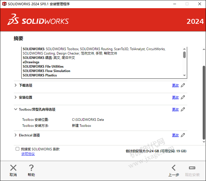Viewport: 206px width, 181px height.
Task: Click the SW app icon in title bar
Action: click(x=4, y=4)
